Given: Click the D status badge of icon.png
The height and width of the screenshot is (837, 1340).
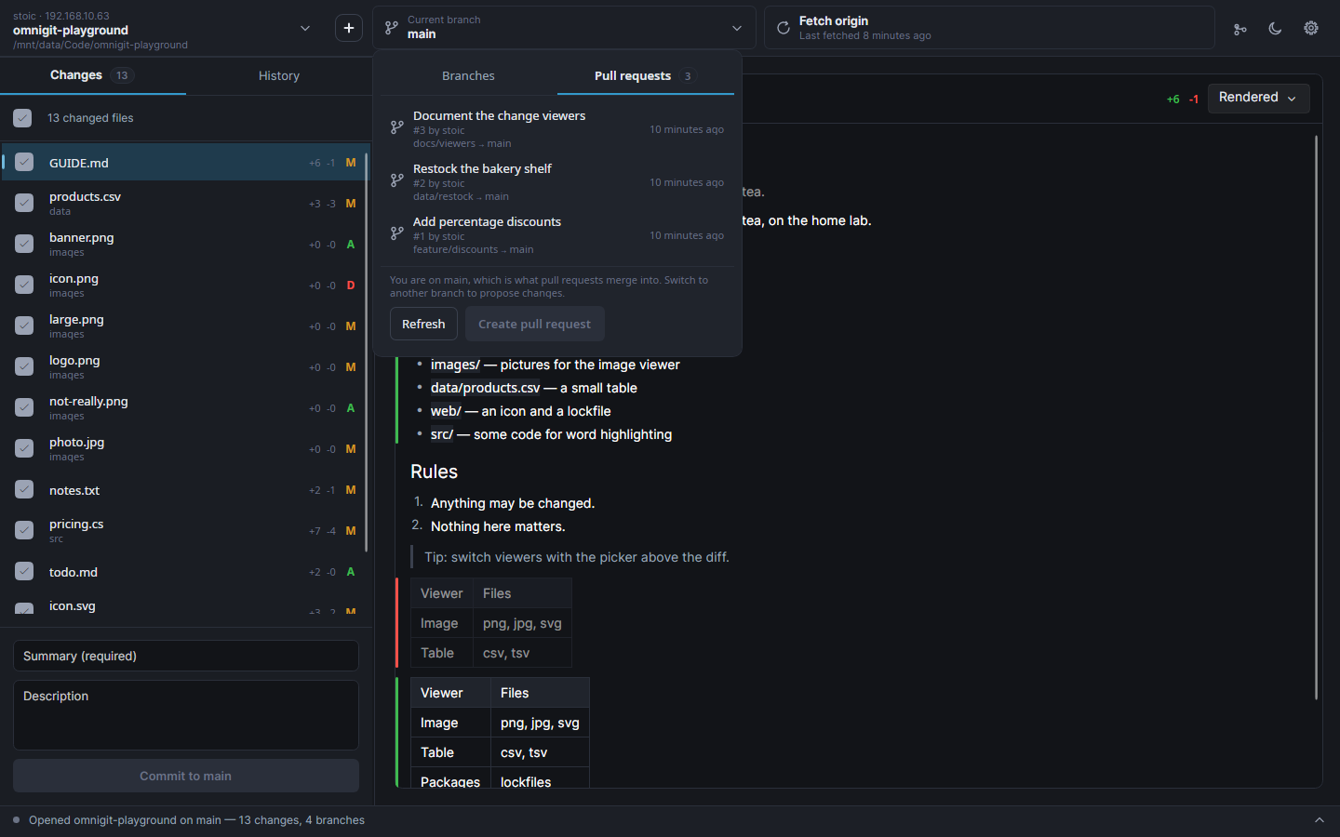Looking at the screenshot, I should point(351,286).
